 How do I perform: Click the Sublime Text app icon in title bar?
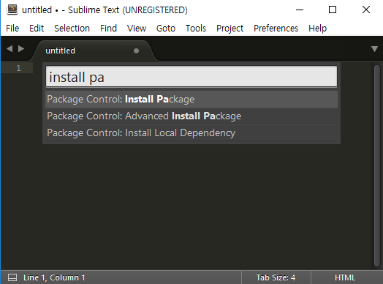[x=12, y=10]
